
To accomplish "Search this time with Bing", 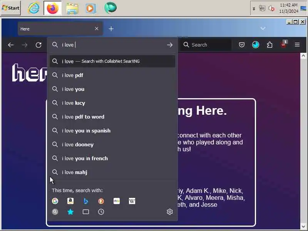I will tap(86, 201).
